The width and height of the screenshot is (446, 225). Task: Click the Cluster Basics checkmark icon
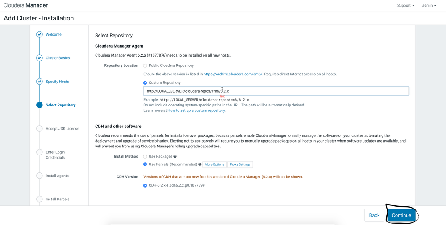pos(39,58)
